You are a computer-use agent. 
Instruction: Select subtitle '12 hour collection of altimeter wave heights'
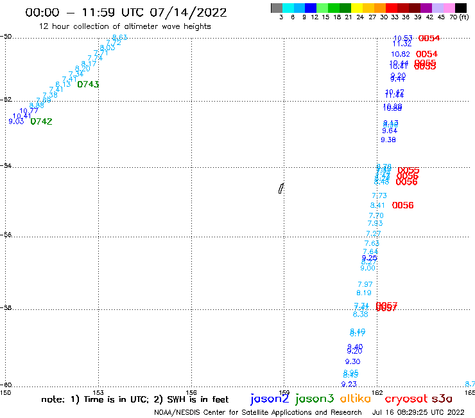pos(125,26)
